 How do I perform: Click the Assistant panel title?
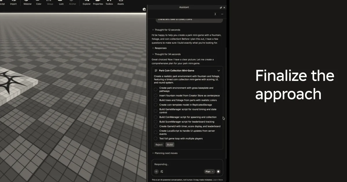pos(184,7)
